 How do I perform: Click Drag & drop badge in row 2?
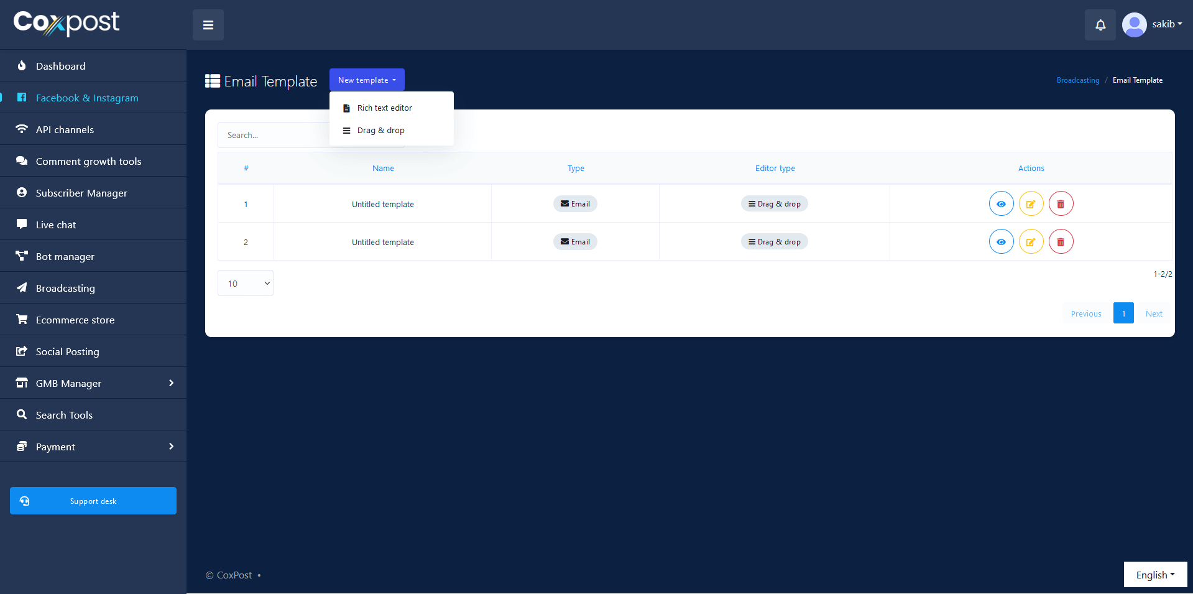pos(774,241)
